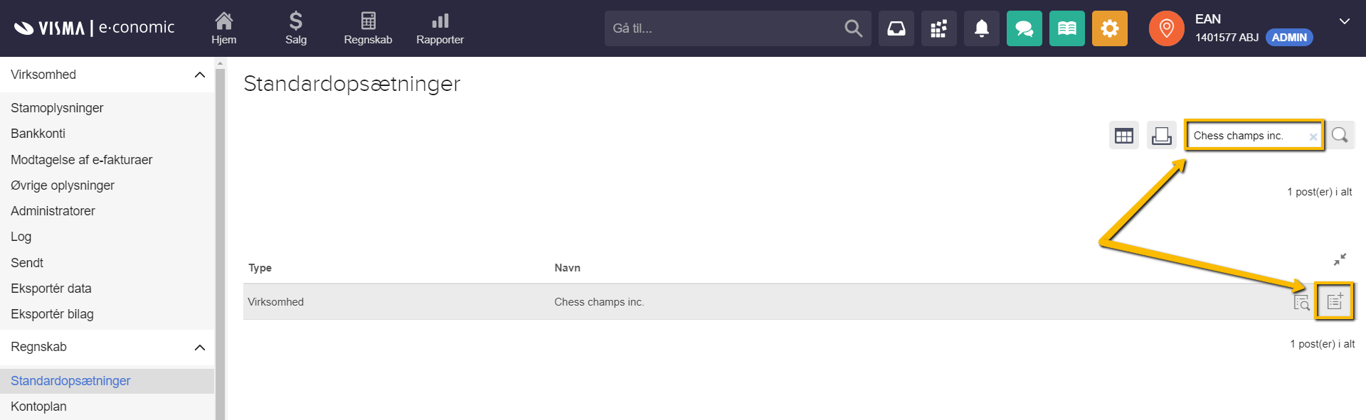Click the table column view icon
Image resolution: width=1366 pixels, height=420 pixels.
[1124, 136]
